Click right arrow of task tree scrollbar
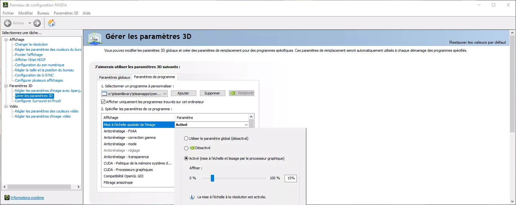516x205 pixels. 78,187
